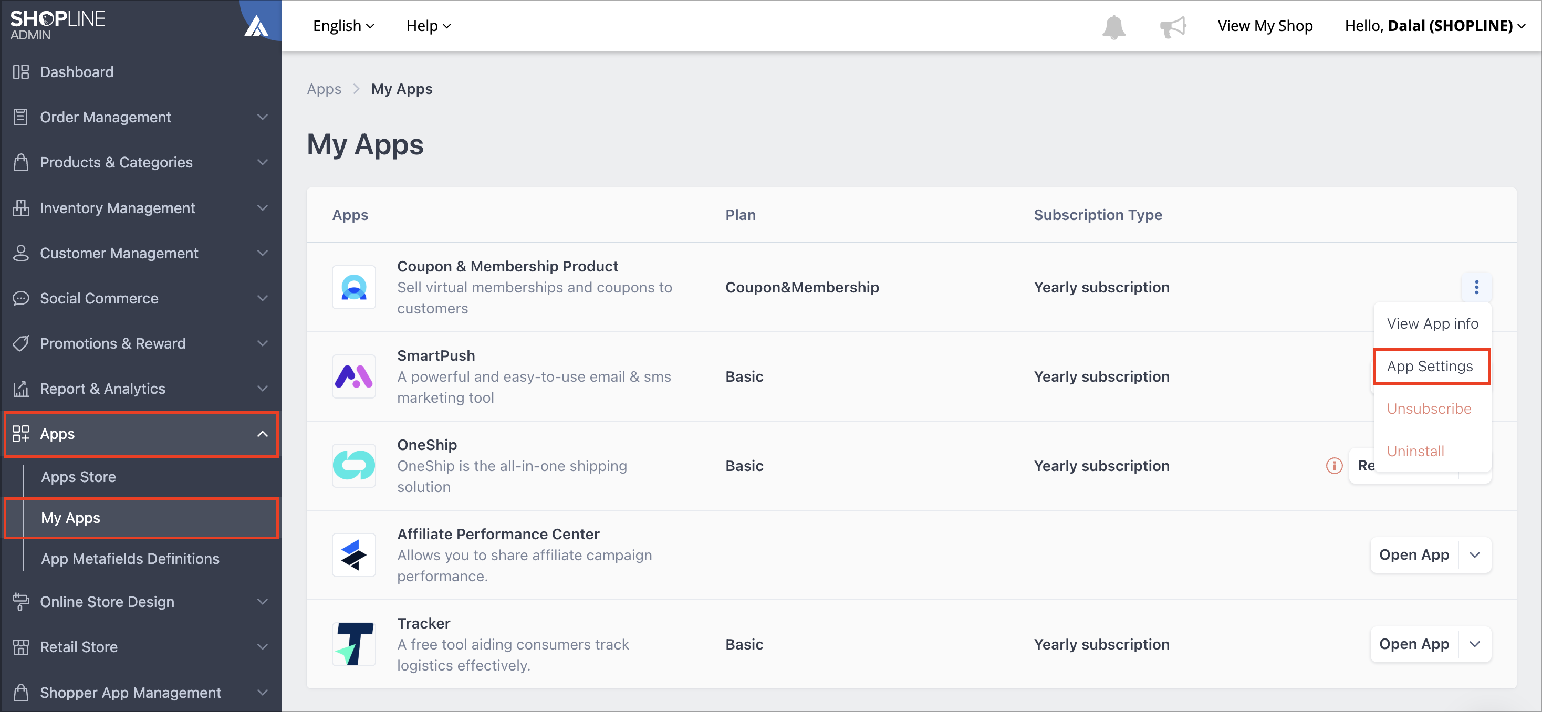Open the Dalal (SHOPLINE) account dropdown

pos(1435,26)
